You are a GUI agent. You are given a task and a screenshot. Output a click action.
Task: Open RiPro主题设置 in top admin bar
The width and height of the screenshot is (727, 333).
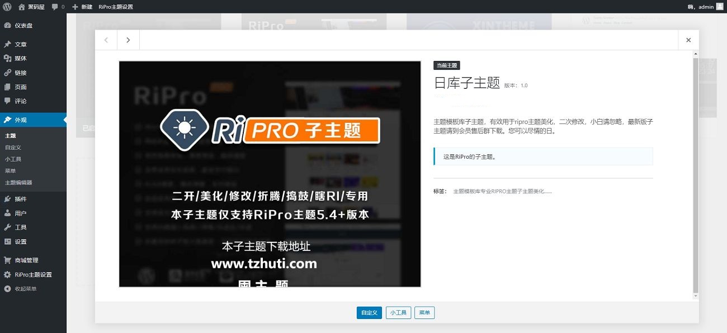pyautogui.click(x=116, y=7)
